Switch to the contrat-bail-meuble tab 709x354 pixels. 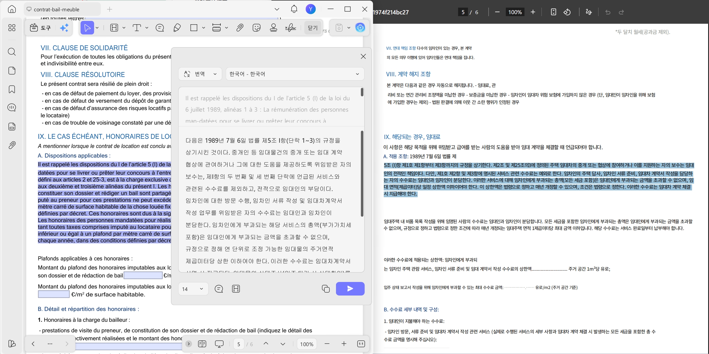(x=62, y=9)
